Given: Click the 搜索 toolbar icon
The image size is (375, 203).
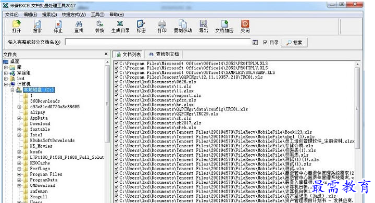Looking at the screenshot, I should (x=37, y=27).
